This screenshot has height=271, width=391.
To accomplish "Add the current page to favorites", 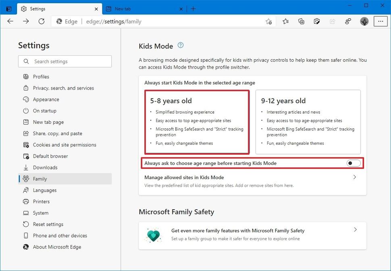I will click(x=269, y=21).
